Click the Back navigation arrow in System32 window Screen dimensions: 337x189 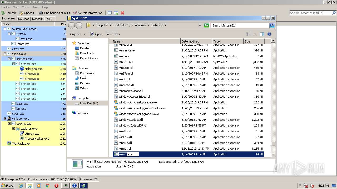(x=71, y=25)
